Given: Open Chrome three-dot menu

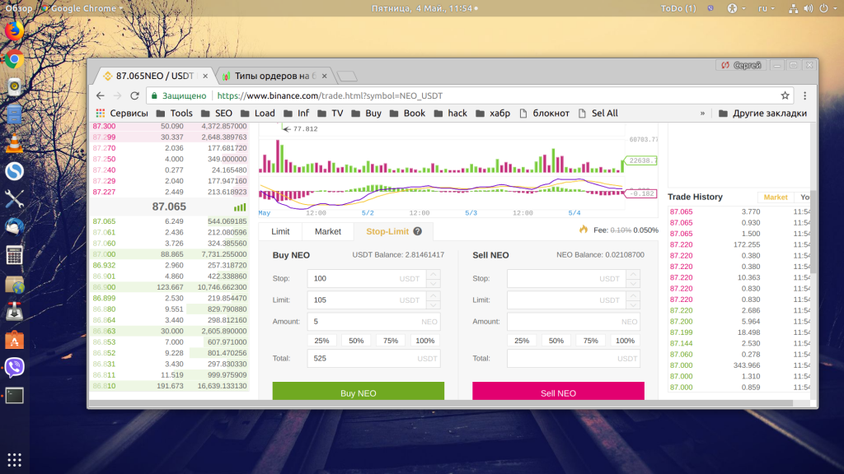Looking at the screenshot, I should point(804,95).
